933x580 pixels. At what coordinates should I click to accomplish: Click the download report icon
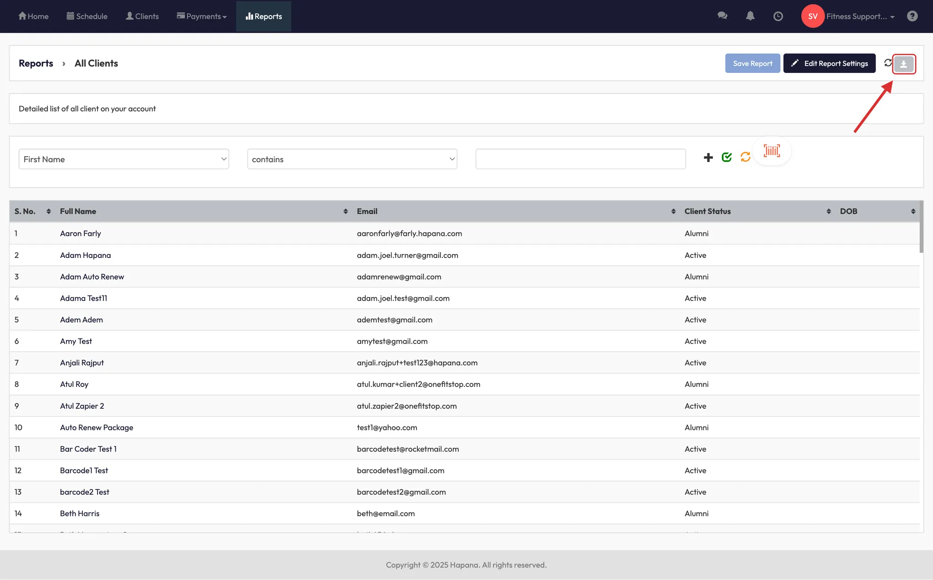point(903,64)
